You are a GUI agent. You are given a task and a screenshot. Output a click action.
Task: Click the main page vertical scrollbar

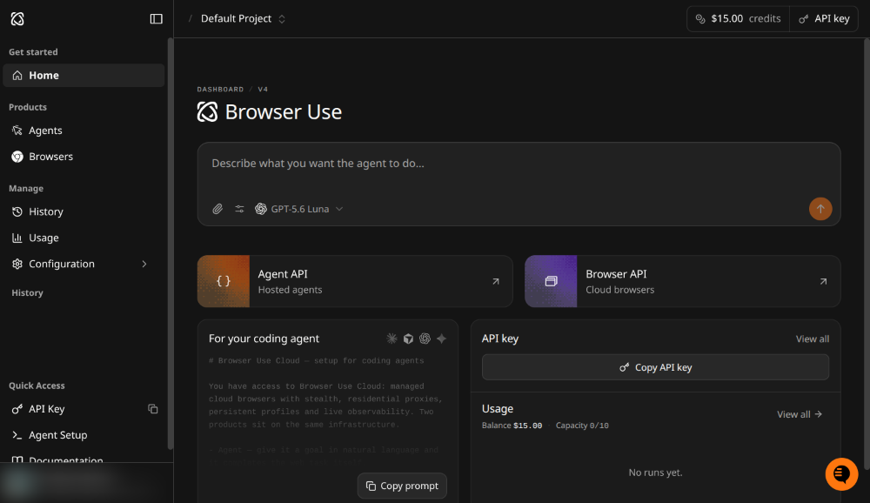point(867,254)
